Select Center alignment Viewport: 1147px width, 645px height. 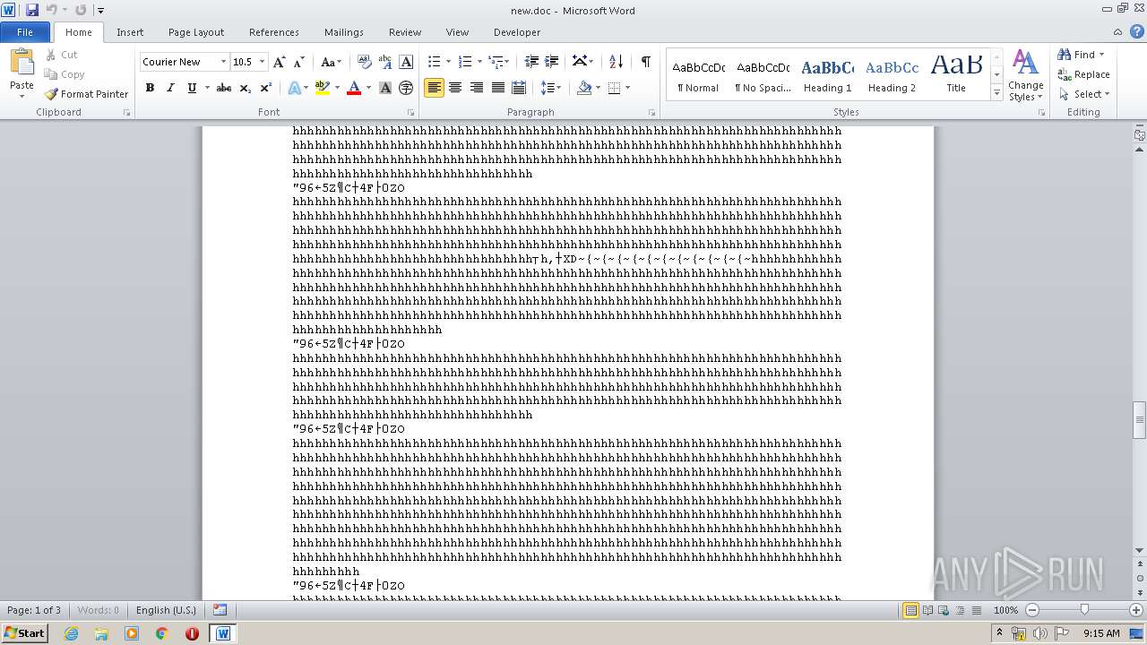[455, 88]
